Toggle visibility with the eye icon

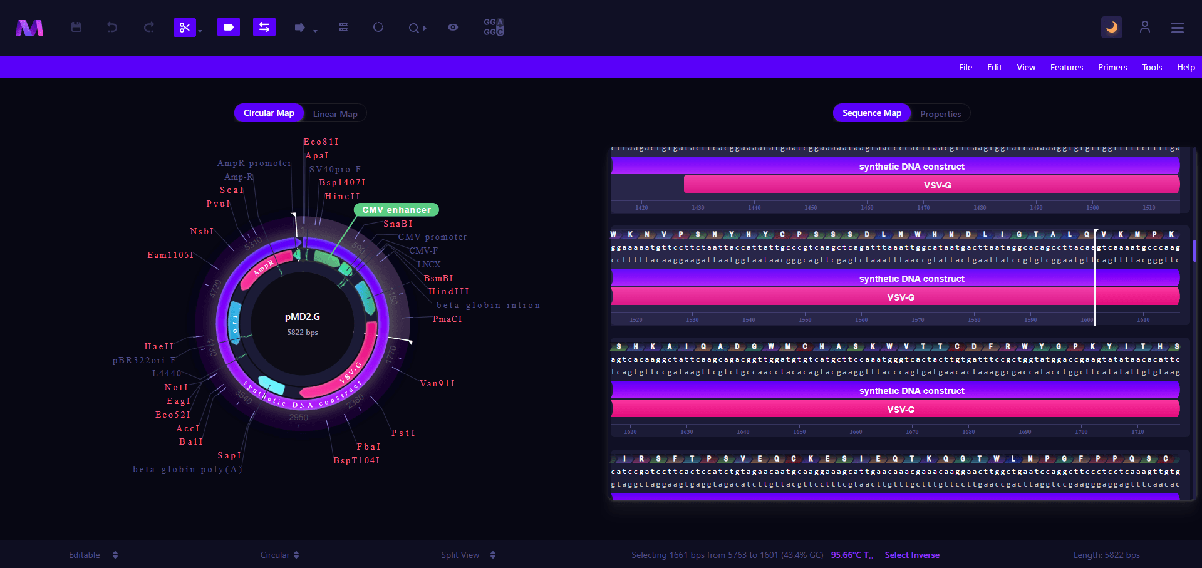click(x=453, y=28)
